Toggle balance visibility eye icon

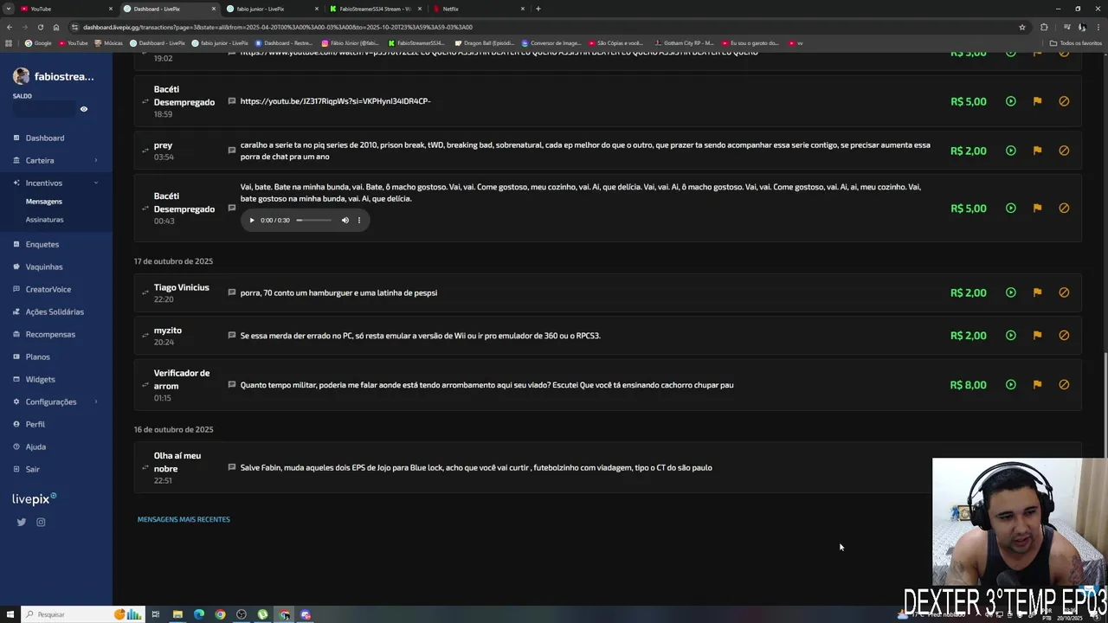click(x=84, y=109)
